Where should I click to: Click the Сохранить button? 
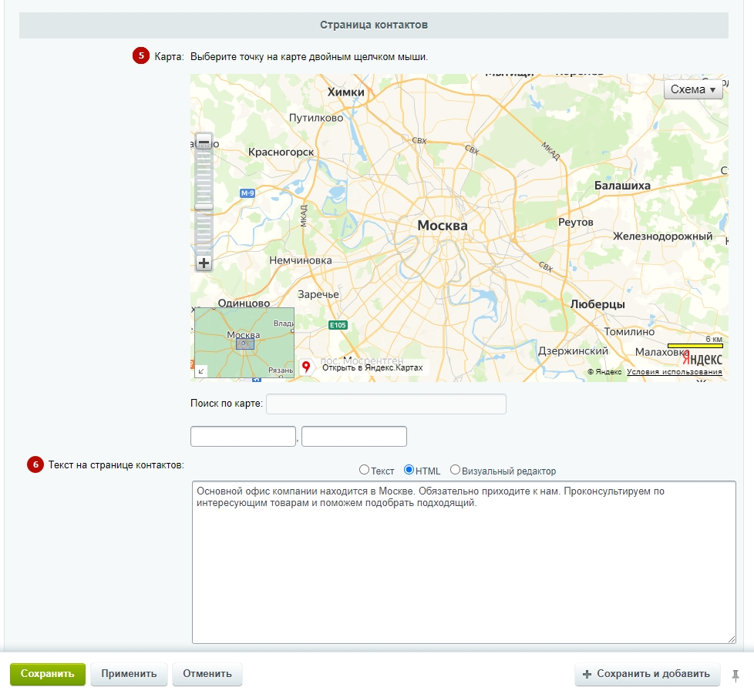click(x=48, y=674)
